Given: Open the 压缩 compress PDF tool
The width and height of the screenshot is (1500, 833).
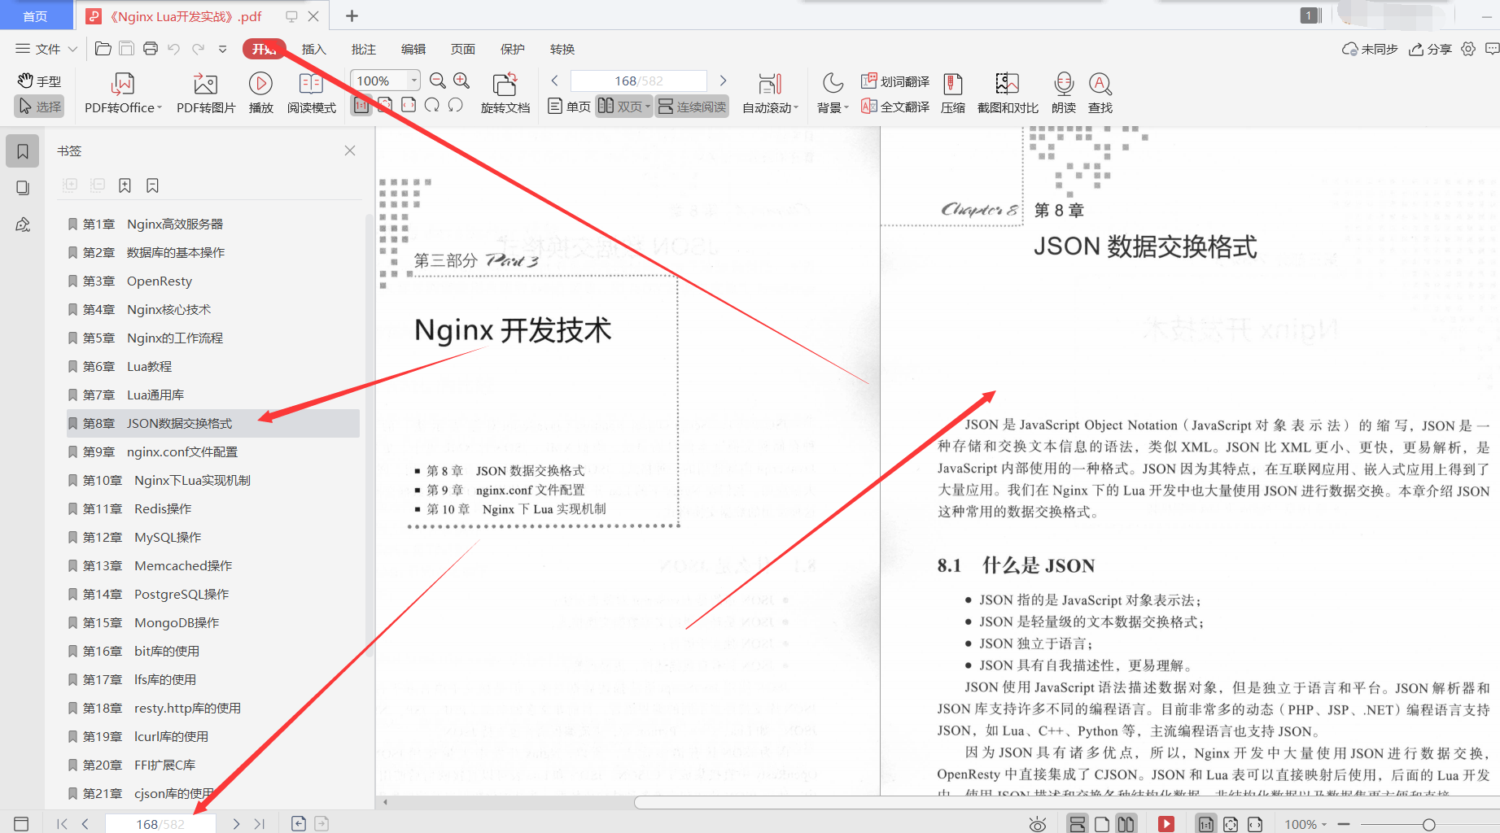Looking at the screenshot, I should (x=952, y=92).
